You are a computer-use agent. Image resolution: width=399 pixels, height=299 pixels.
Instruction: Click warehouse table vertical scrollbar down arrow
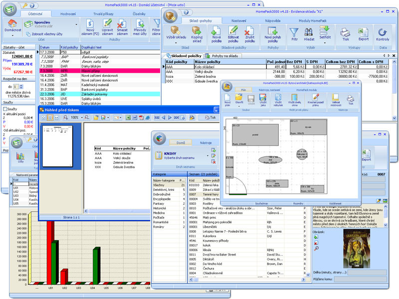(394, 118)
